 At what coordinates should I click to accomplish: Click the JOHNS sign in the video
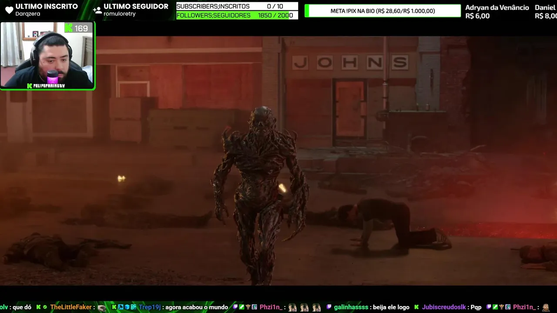(x=350, y=63)
